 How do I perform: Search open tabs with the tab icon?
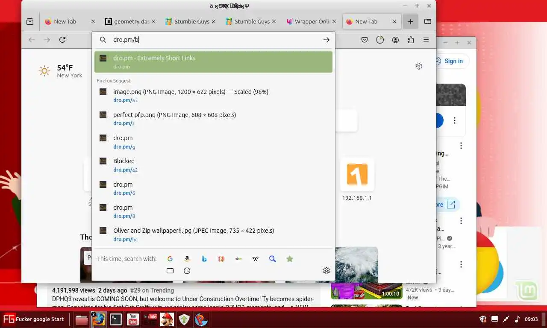tap(170, 271)
